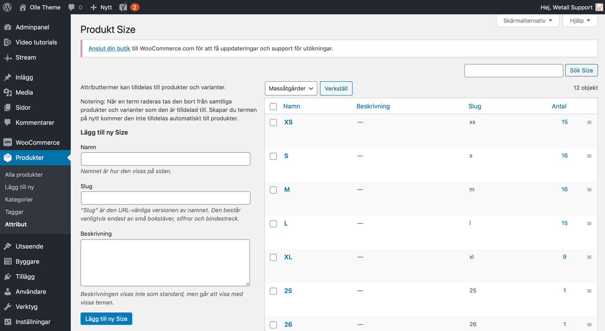Click the WooCommerce icon in the sidebar
The height and width of the screenshot is (331, 605).
[x=8, y=142]
